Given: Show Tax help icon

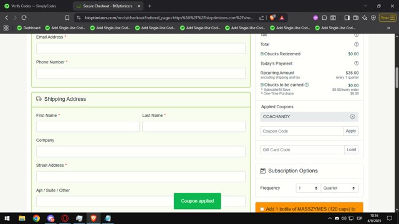Looking at the screenshot, I should (x=356, y=35).
